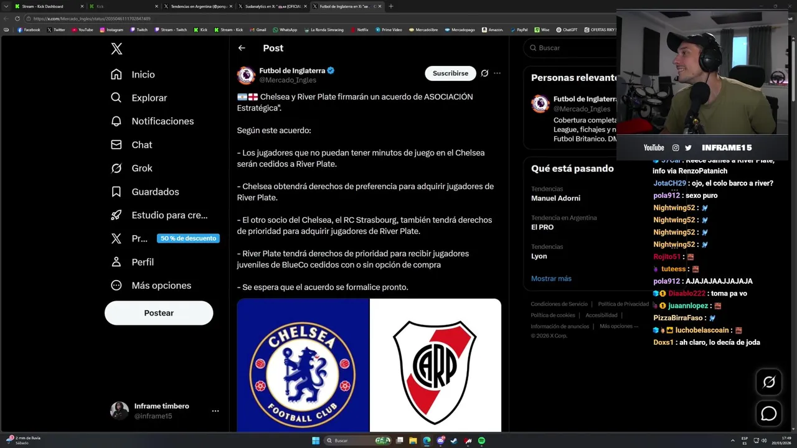Click Suscribirse button
Viewport: 797px width, 448px height.
[x=450, y=73]
